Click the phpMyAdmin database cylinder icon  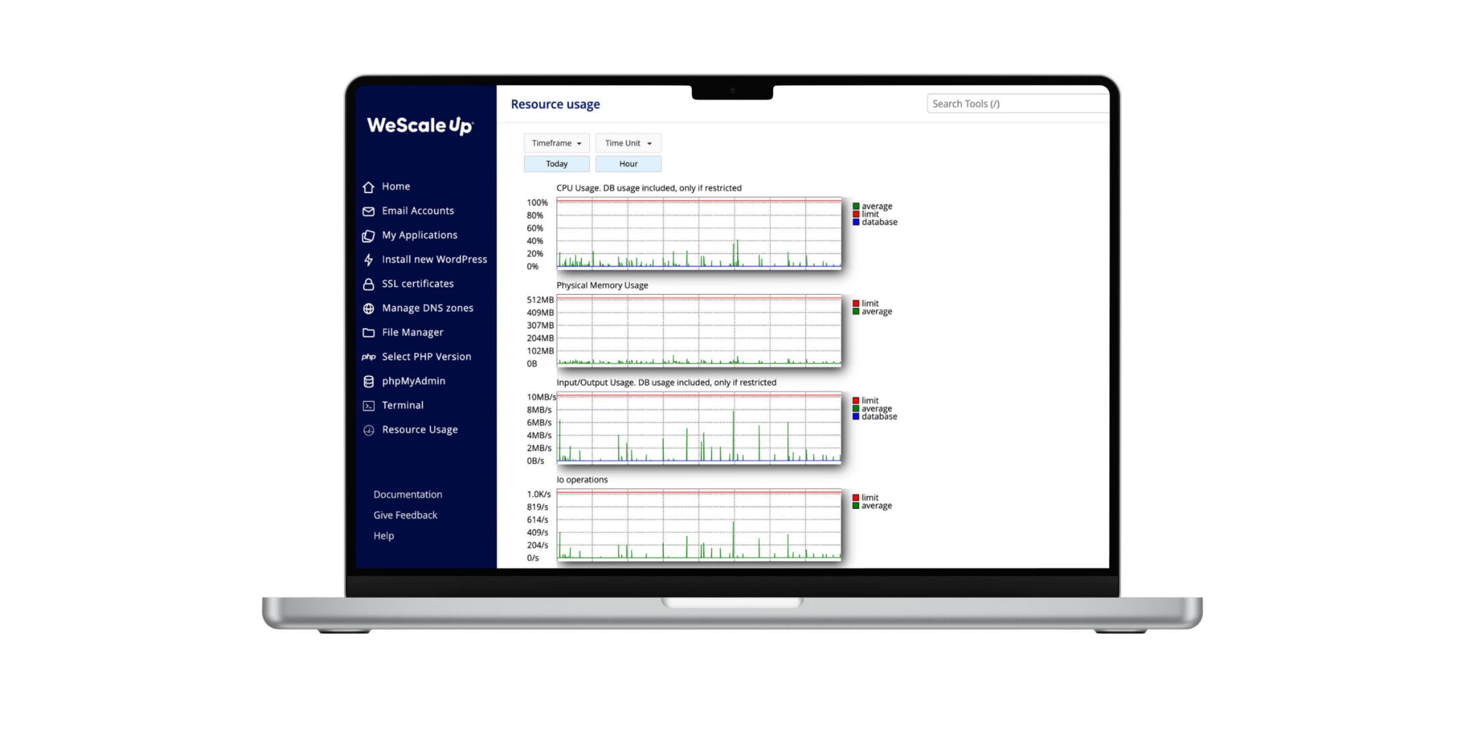368,382
